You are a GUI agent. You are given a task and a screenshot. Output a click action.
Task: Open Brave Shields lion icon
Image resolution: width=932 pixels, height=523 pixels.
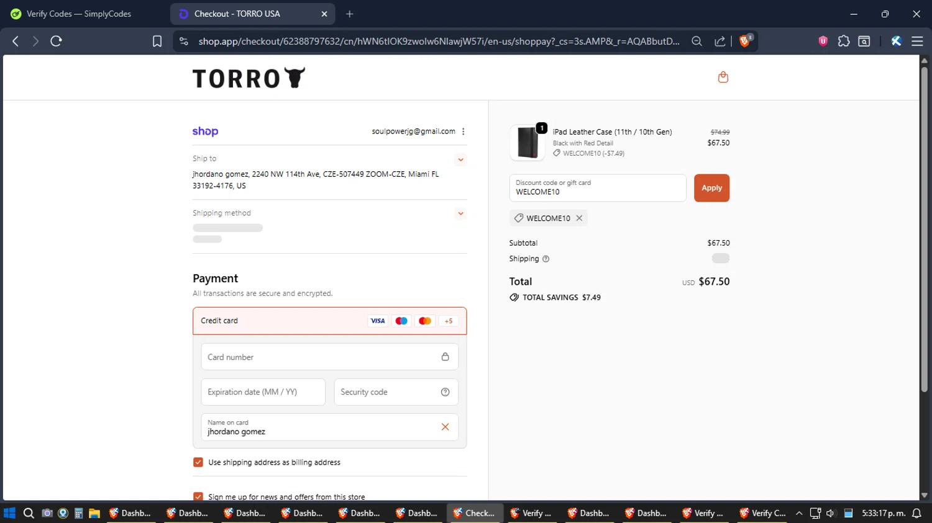click(x=745, y=41)
